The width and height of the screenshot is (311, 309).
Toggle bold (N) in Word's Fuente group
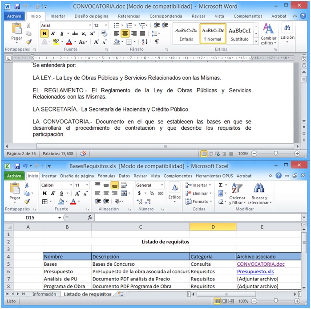(x=44, y=33)
